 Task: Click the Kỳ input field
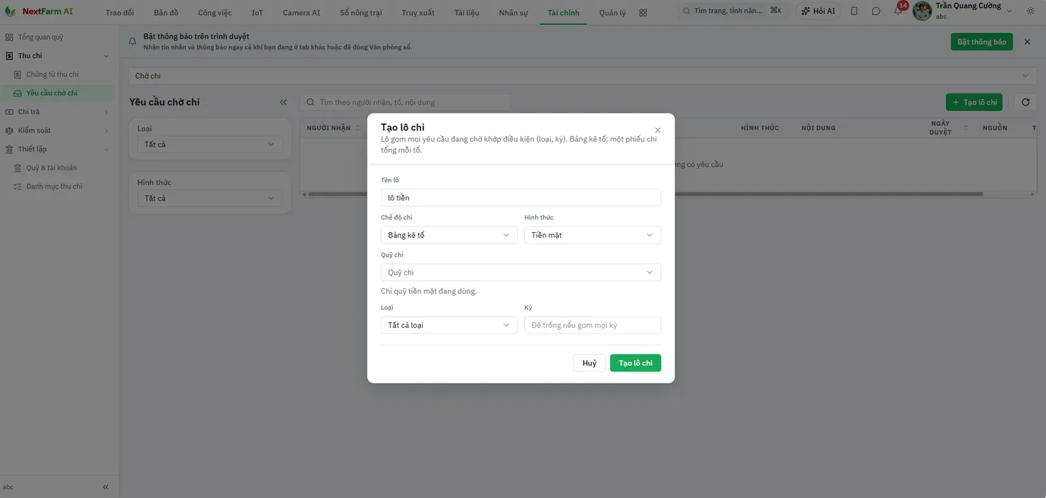click(592, 325)
